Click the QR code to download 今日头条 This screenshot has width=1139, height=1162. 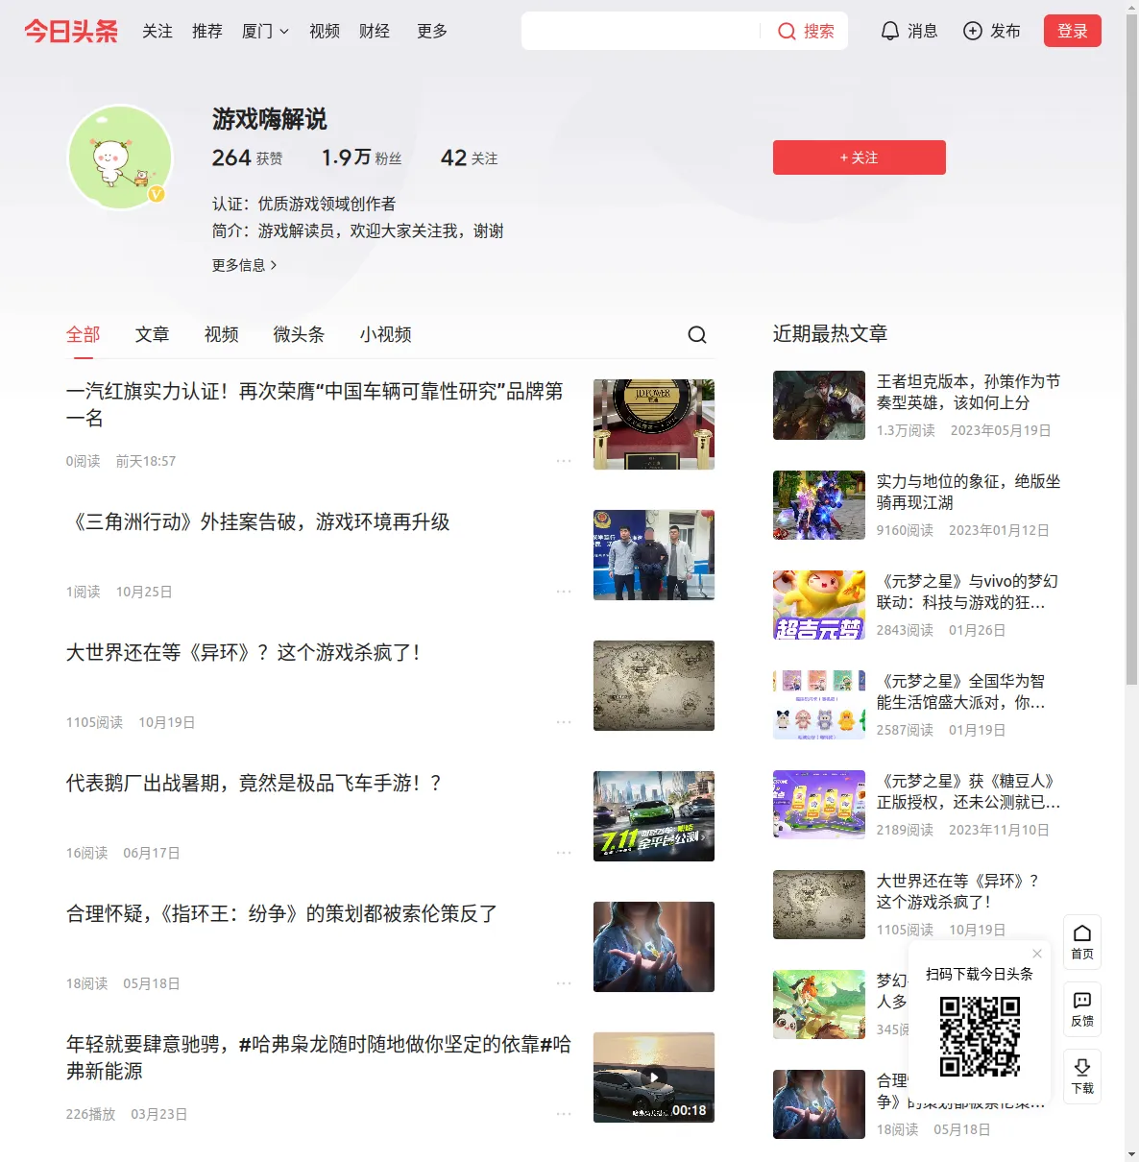pyautogui.click(x=980, y=1035)
